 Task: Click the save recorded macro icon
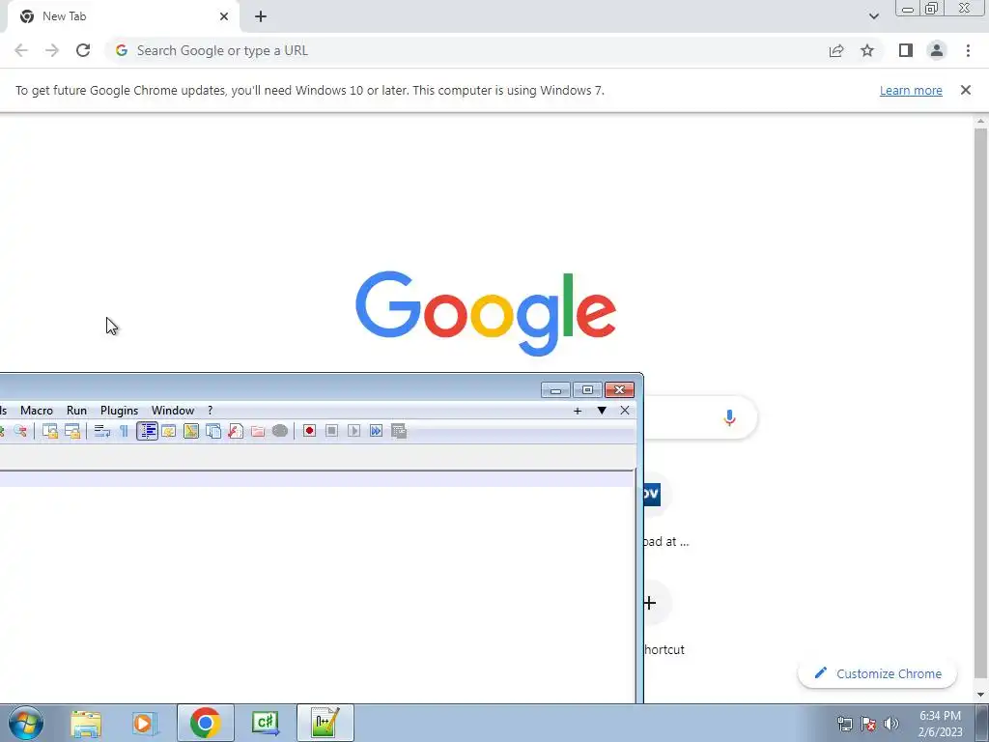click(x=399, y=431)
